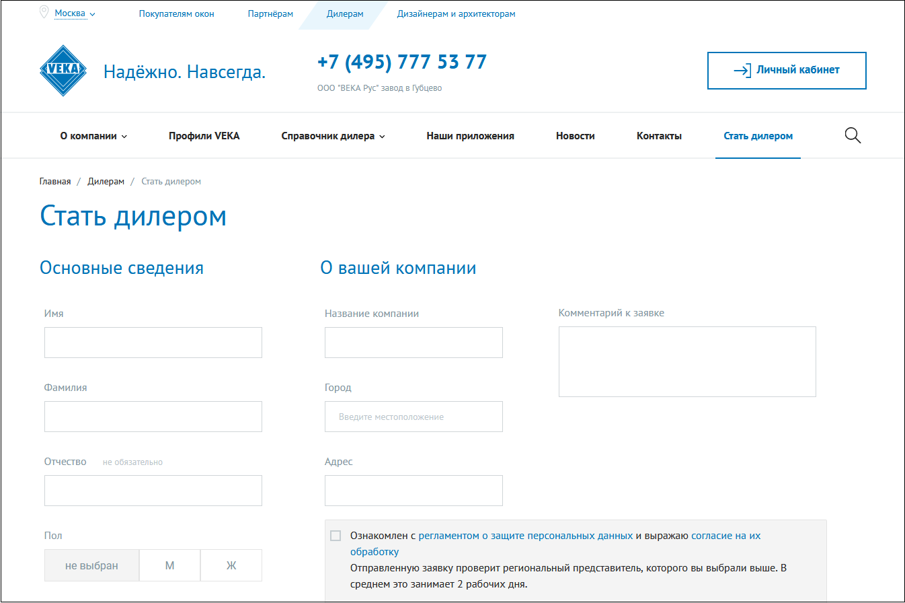
Task: Expand the О компании menu
Action: click(93, 136)
